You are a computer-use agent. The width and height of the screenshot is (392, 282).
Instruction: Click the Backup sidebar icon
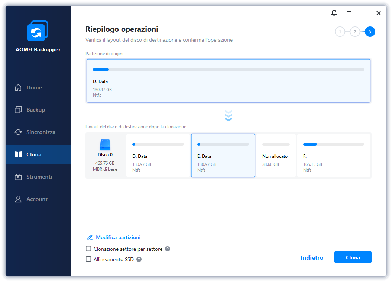18,110
